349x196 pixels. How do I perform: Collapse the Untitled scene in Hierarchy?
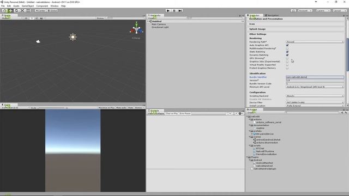[148, 21]
